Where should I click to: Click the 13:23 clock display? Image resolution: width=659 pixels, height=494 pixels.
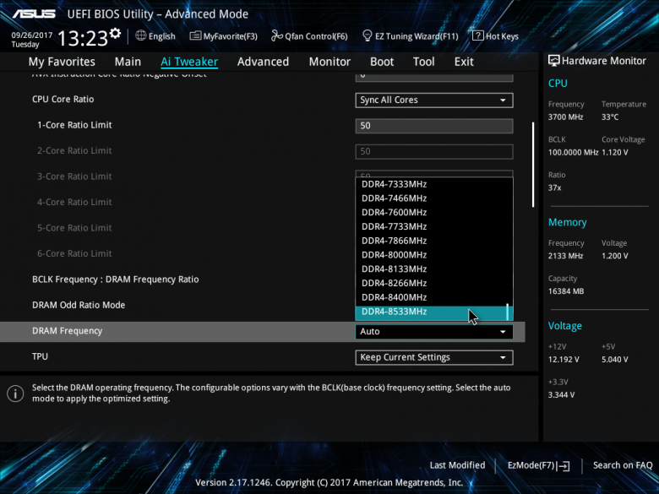click(x=83, y=39)
